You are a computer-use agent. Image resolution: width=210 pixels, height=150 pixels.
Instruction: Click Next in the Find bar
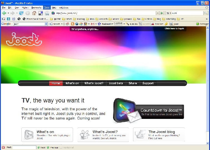pos(41,147)
